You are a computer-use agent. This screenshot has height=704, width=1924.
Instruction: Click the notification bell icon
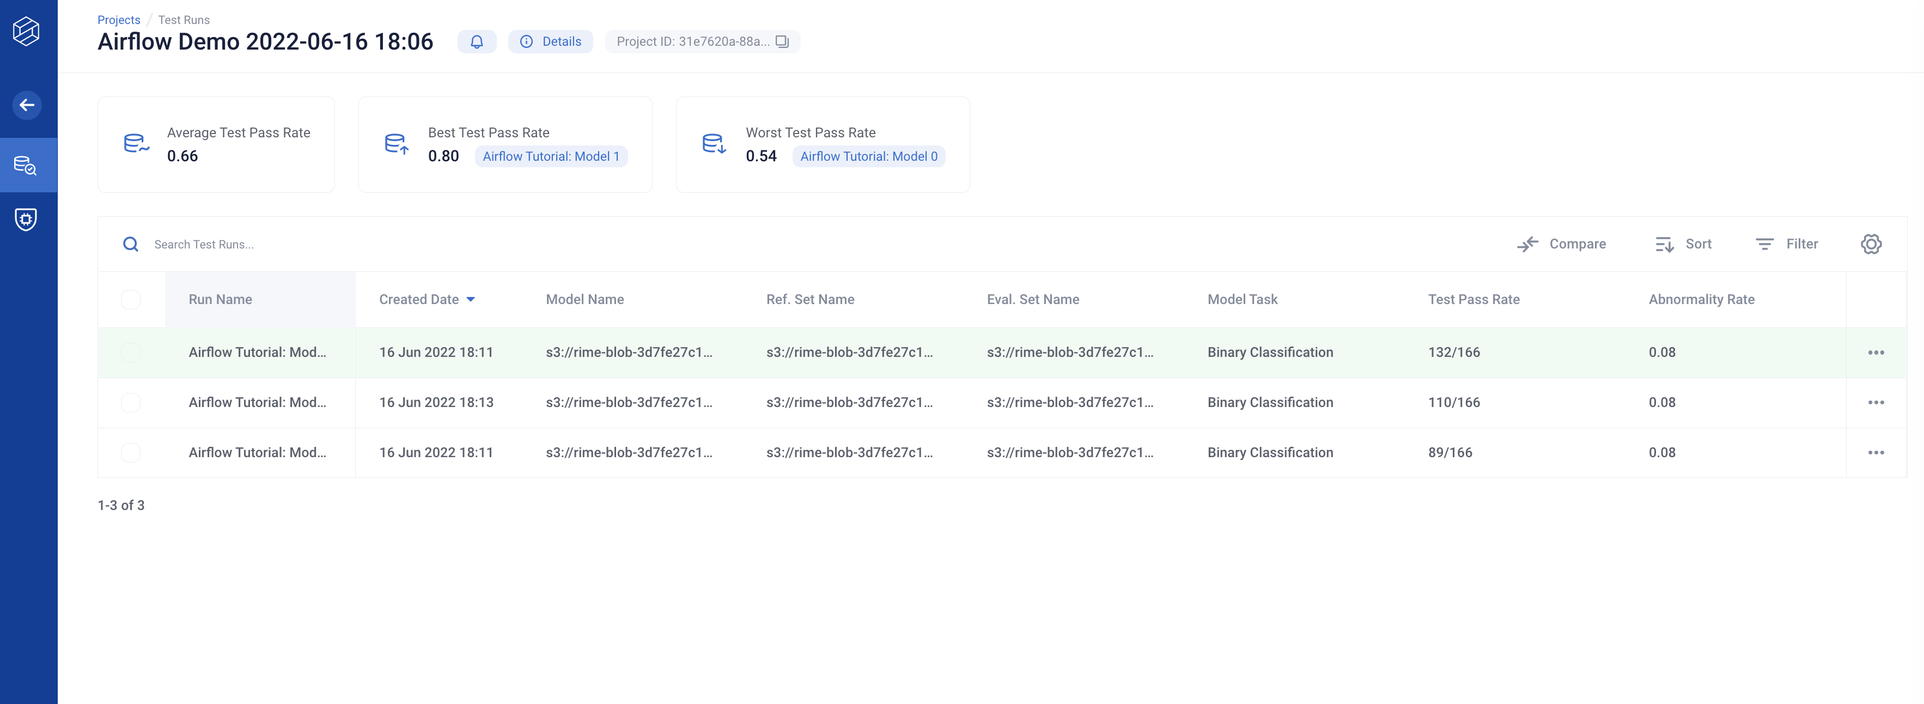(477, 42)
